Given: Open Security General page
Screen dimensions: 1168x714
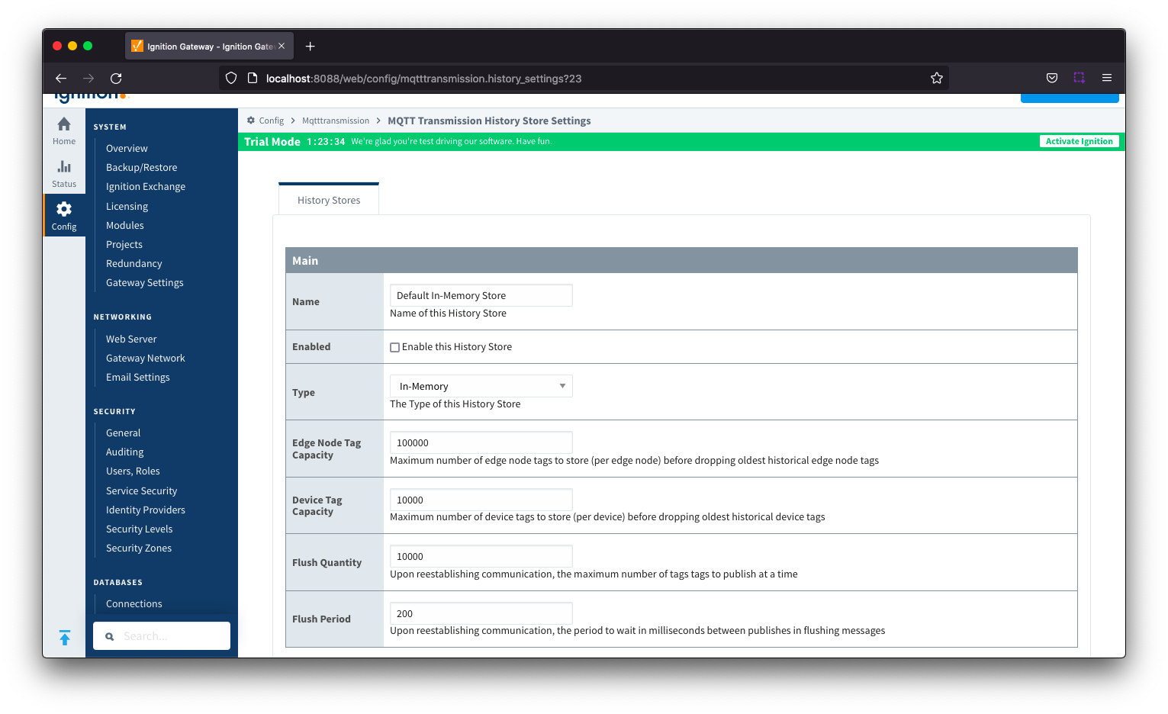Looking at the screenshot, I should [x=124, y=433].
